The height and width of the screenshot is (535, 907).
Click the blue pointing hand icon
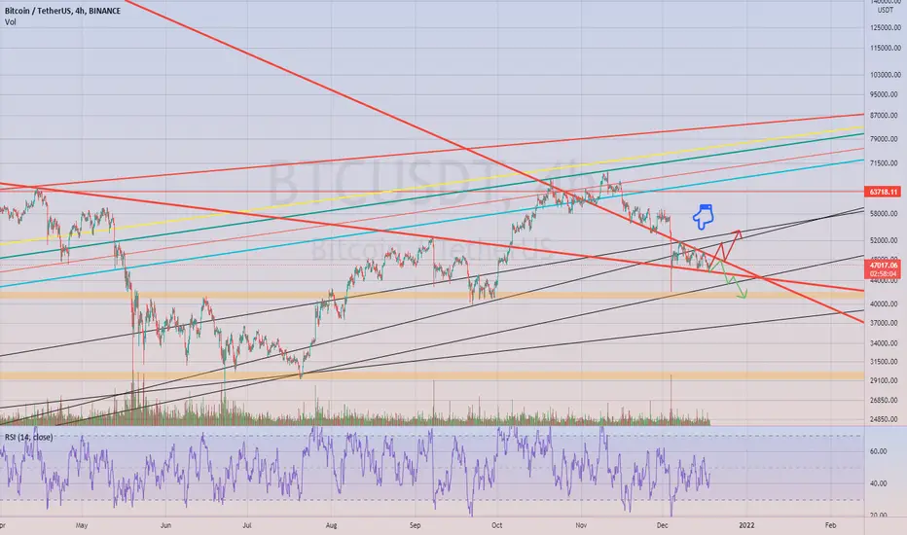704,216
